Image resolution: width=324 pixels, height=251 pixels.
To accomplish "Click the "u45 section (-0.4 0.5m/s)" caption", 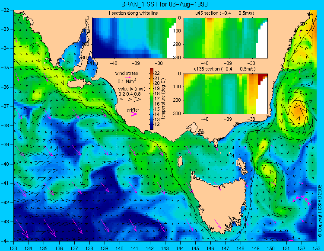I will click(x=225, y=13).
